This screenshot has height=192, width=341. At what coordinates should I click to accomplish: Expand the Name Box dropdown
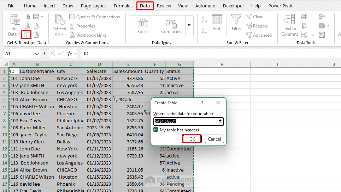tap(37, 54)
